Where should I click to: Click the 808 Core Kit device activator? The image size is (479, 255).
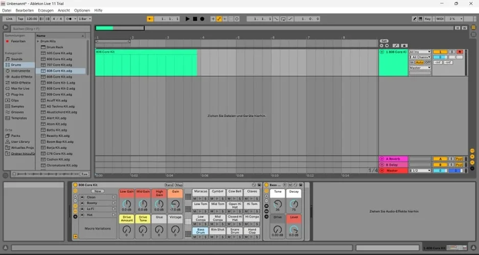click(76, 185)
